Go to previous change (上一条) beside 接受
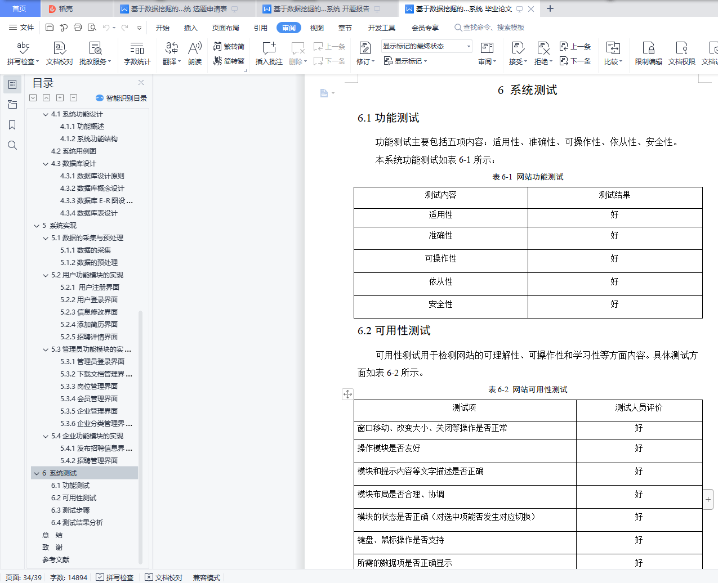 [575, 46]
